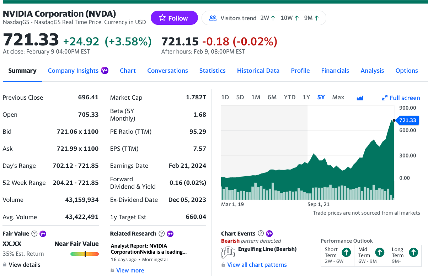Click the Y+ badge next to Fair Value

[x=43, y=233]
